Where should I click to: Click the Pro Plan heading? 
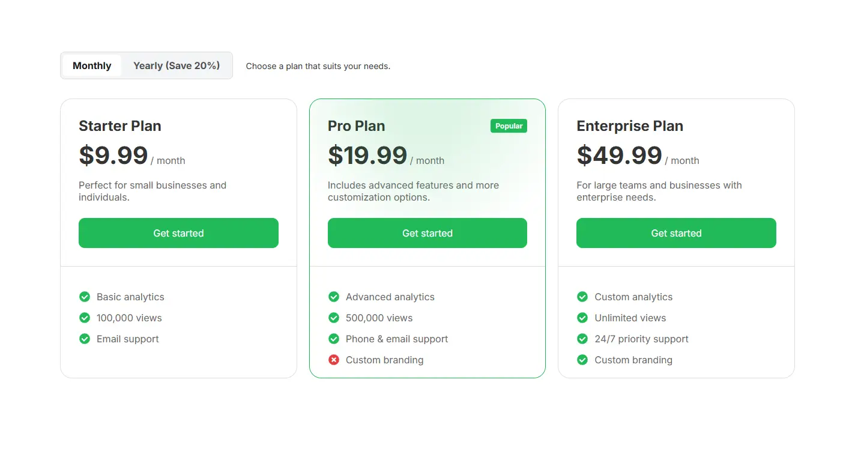(356, 126)
